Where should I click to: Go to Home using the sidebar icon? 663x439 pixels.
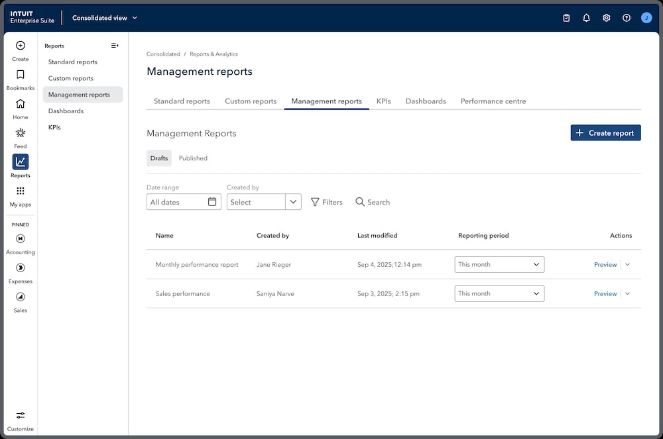point(20,107)
